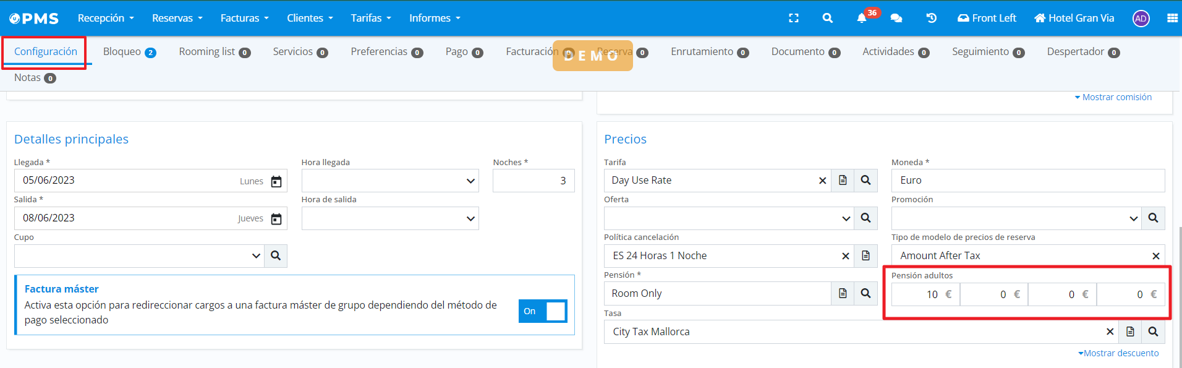Turn off the Factura máster switch
Viewport: 1182px width, 368px height.
(542, 311)
